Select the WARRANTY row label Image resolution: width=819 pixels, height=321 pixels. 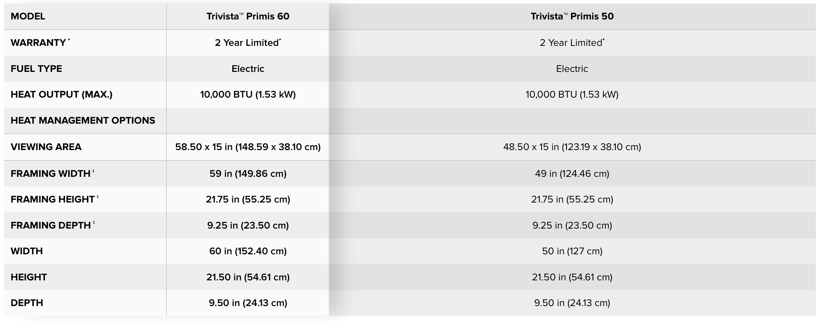38,43
